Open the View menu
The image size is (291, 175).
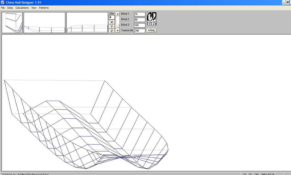(34, 8)
